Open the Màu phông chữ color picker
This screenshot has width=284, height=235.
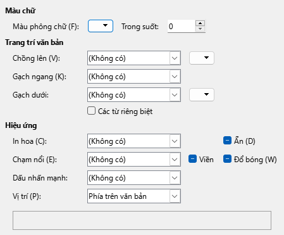(101, 26)
